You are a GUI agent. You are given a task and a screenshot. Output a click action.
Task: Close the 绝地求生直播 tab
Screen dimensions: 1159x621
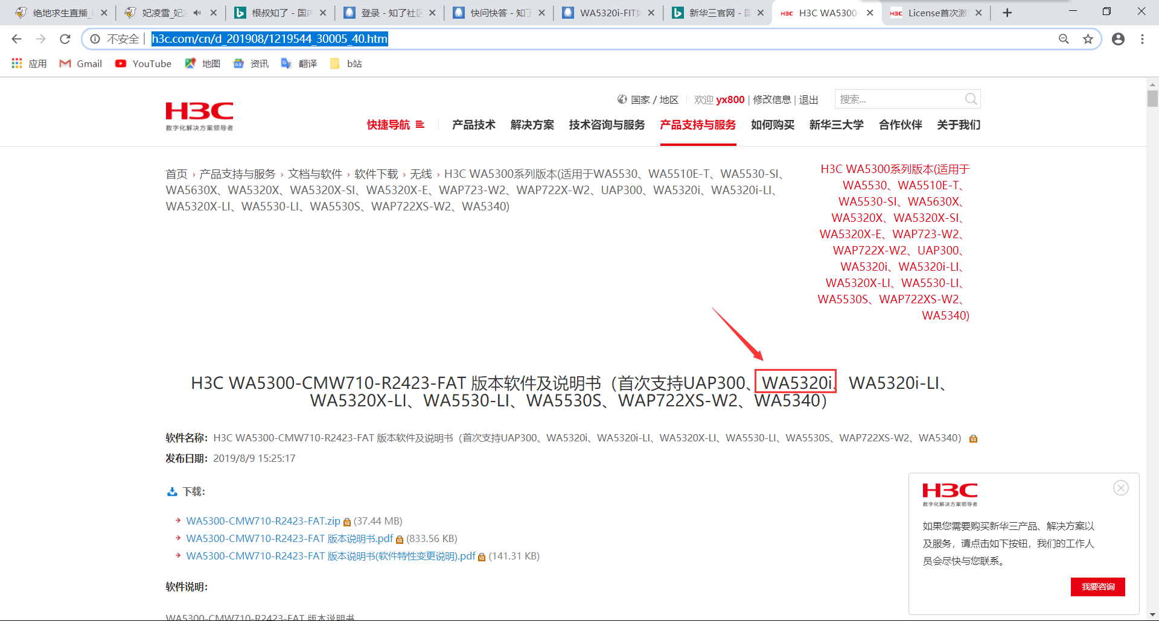tap(104, 13)
